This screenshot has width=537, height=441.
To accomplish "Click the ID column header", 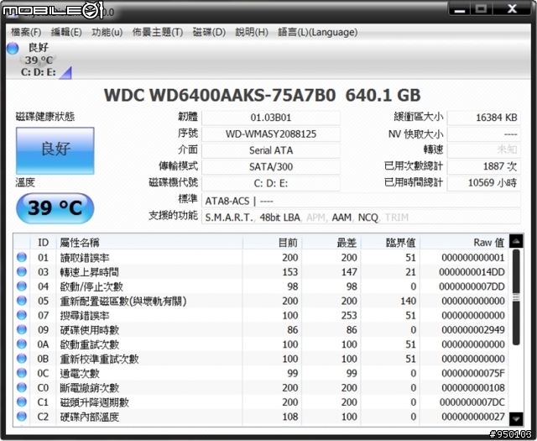I will 43,243.
